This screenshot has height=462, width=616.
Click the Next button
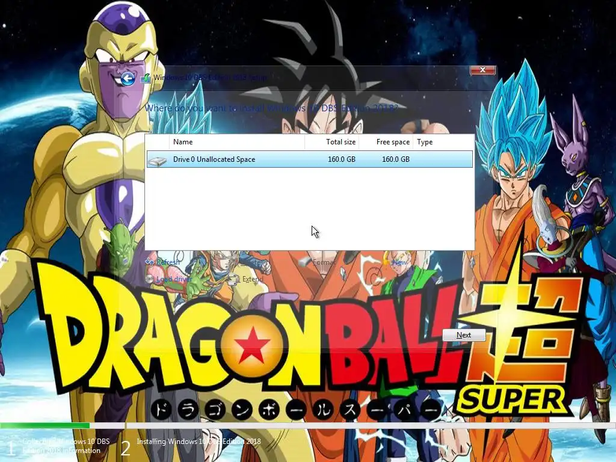click(x=464, y=335)
